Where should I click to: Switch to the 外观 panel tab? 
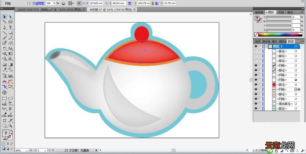tap(281, 12)
